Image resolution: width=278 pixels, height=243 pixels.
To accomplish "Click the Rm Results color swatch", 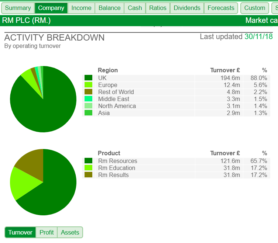I will (88, 175).
